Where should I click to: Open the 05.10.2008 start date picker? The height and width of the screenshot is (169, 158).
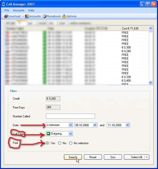coord(95,125)
